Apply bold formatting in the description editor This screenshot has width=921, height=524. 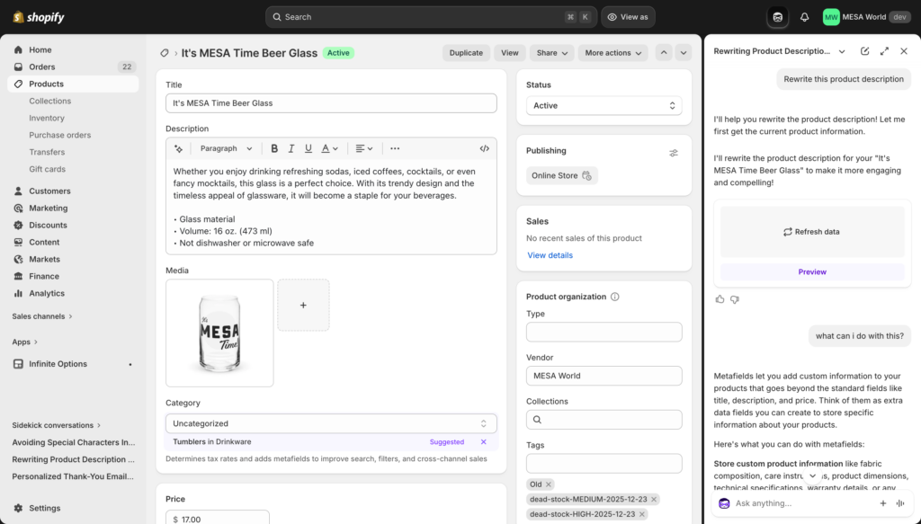pyautogui.click(x=273, y=148)
